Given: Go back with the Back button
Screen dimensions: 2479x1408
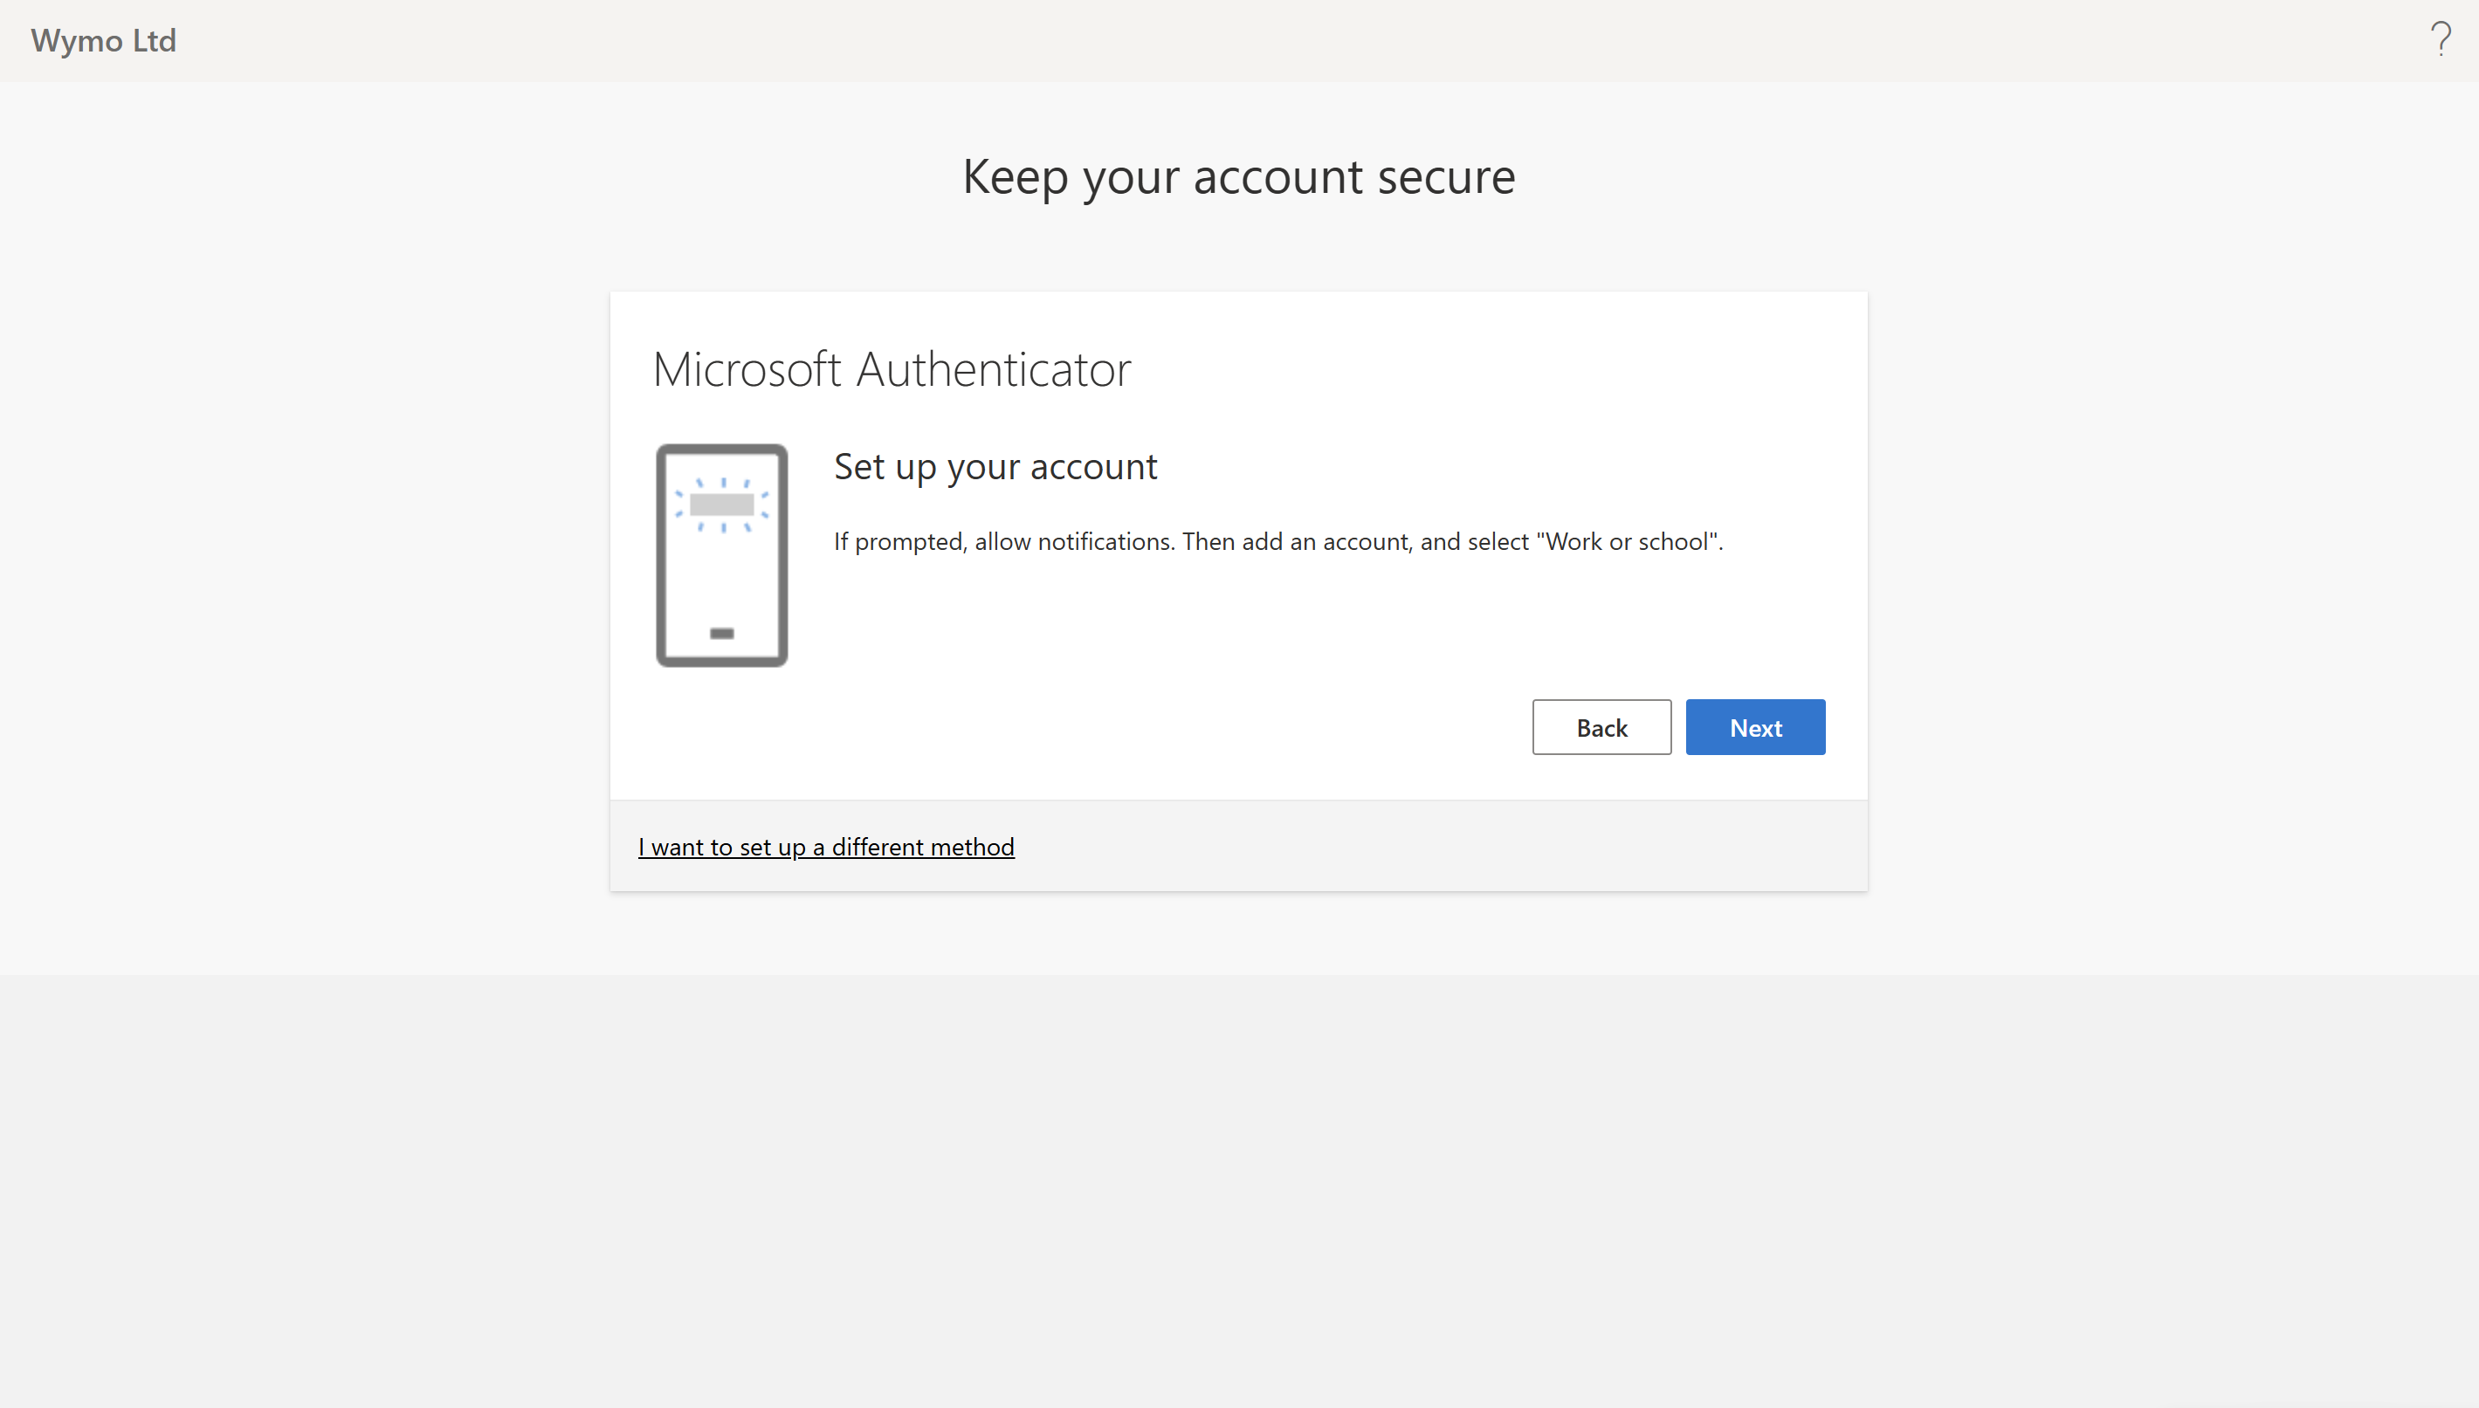Looking at the screenshot, I should [1601, 727].
